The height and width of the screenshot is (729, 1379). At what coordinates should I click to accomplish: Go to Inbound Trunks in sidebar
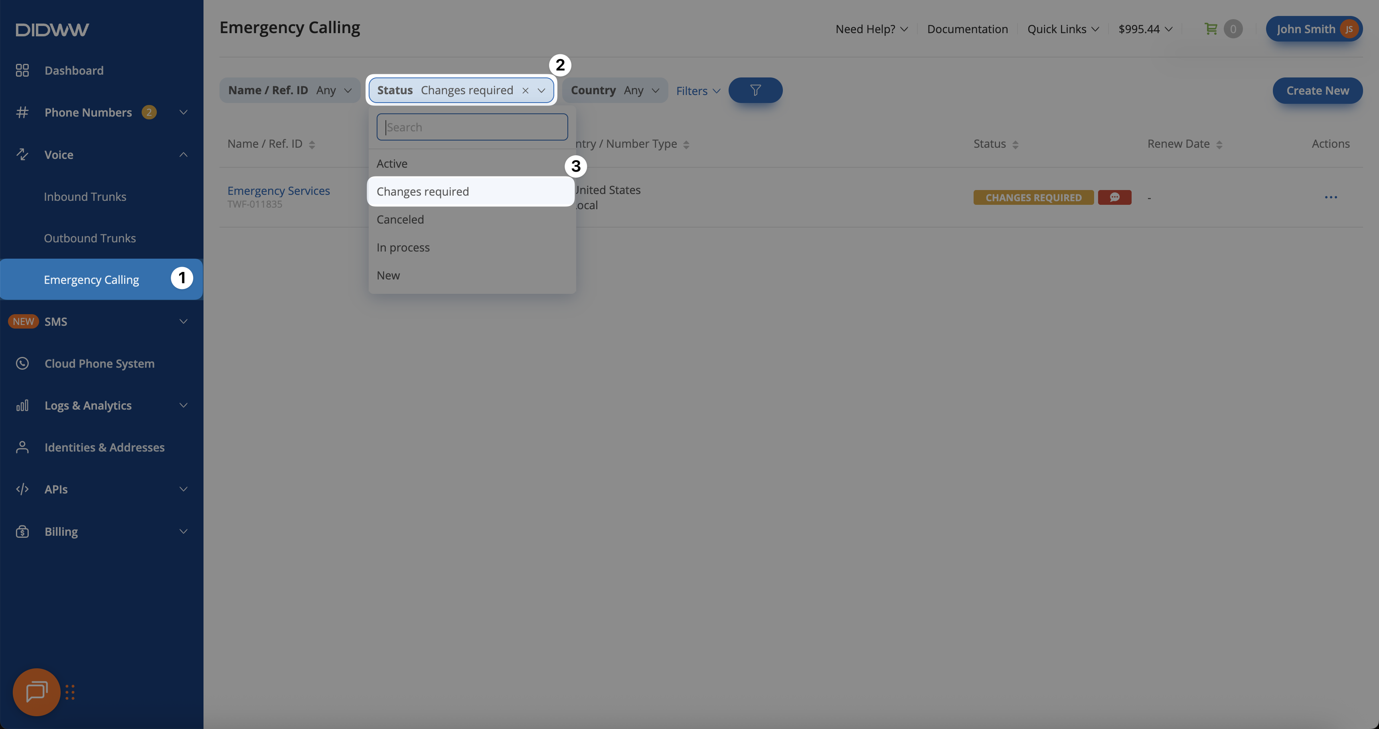85,196
